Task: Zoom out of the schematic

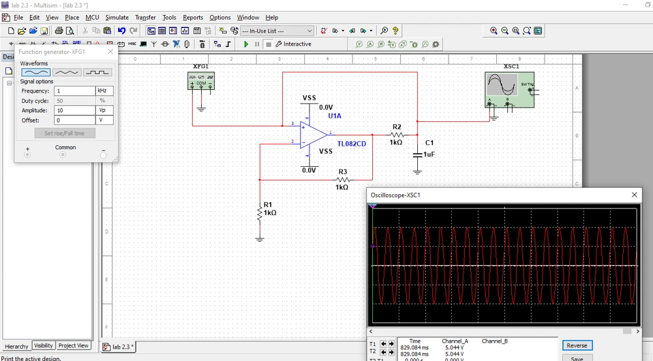Action: pyautogui.click(x=505, y=31)
